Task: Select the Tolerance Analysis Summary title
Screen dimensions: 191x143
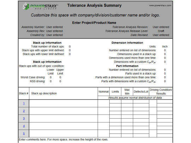Action: click(x=94, y=5)
